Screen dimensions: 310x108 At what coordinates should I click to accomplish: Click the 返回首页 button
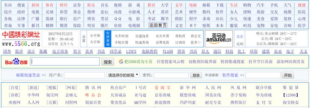coord(158,25)
